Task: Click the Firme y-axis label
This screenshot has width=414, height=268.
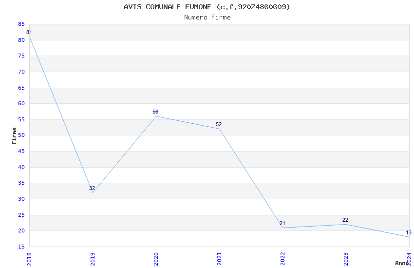Action: tap(14, 136)
